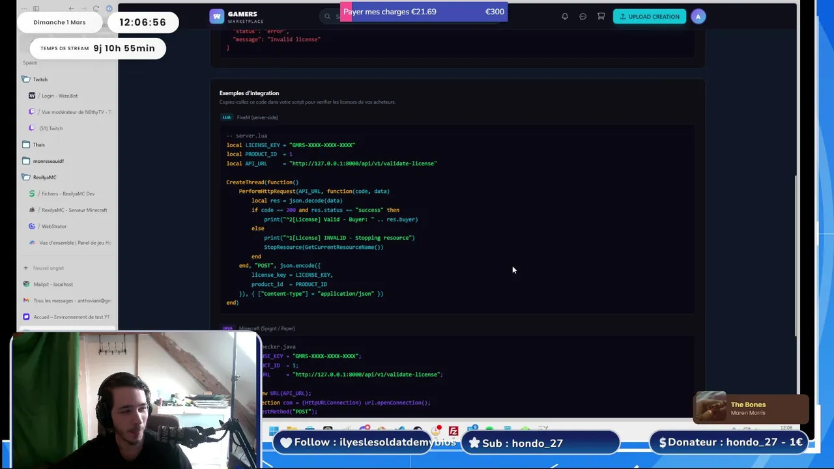Click the PerformHttpRequest code line
This screenshot has height=469, width=834.
click(x=314, y=192)
